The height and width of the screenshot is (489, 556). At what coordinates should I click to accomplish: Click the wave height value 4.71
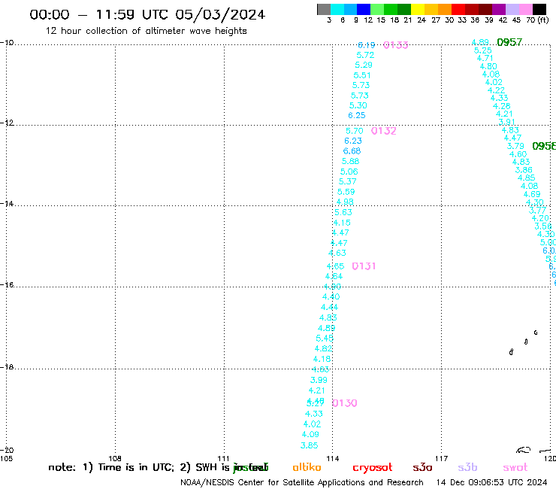tap(485, 58)
